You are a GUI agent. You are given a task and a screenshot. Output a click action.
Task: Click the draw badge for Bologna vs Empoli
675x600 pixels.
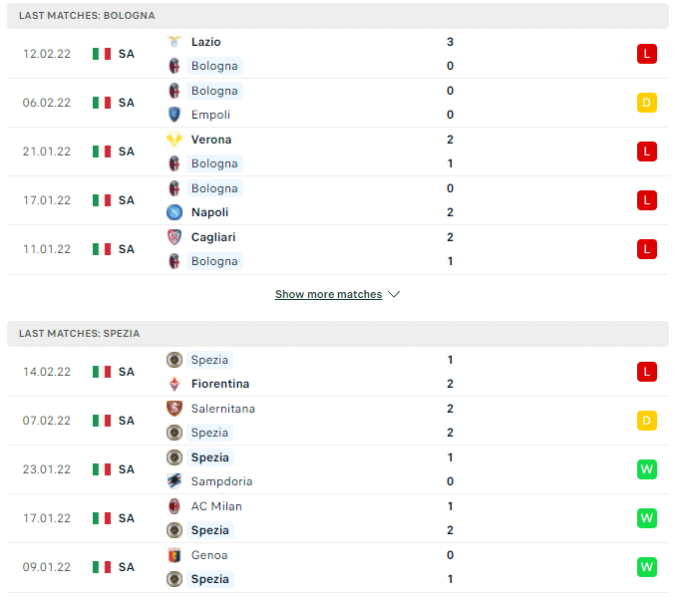[647, 103]
